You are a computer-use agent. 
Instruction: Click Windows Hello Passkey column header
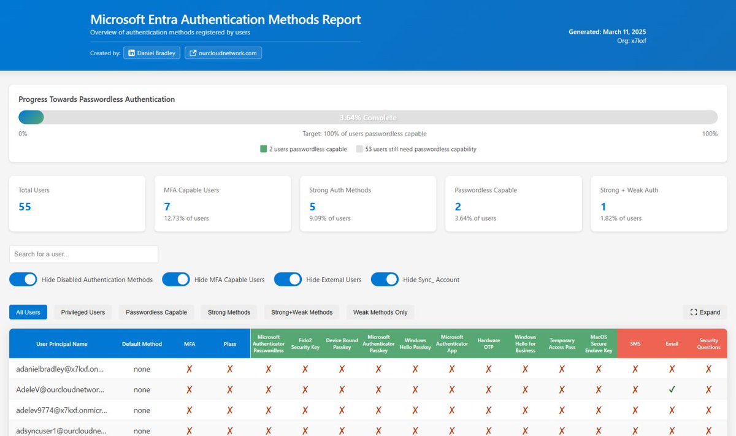[415, 344]
